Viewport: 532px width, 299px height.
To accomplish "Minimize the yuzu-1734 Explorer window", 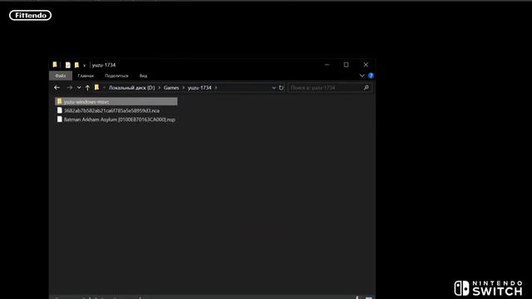I will tap(327, 65).
